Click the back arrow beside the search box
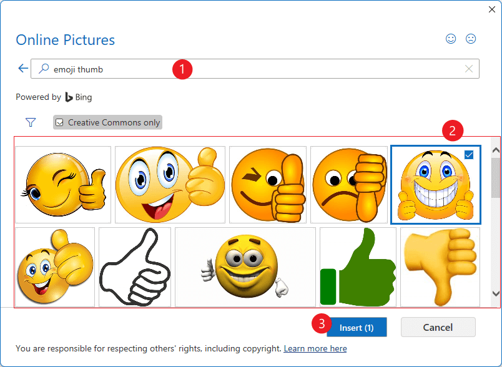 coord(22,68)
